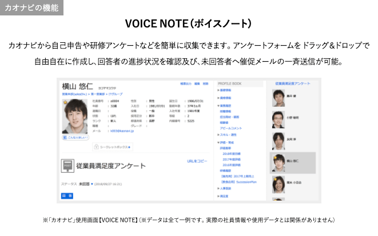Screen dimensions: 378x236
Task: Select 担当商材・顧客 tree item
Action: [x=229, y=117]
